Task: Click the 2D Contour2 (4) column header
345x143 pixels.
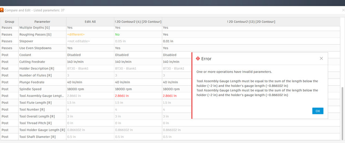Action: click(x=138, y=22)
